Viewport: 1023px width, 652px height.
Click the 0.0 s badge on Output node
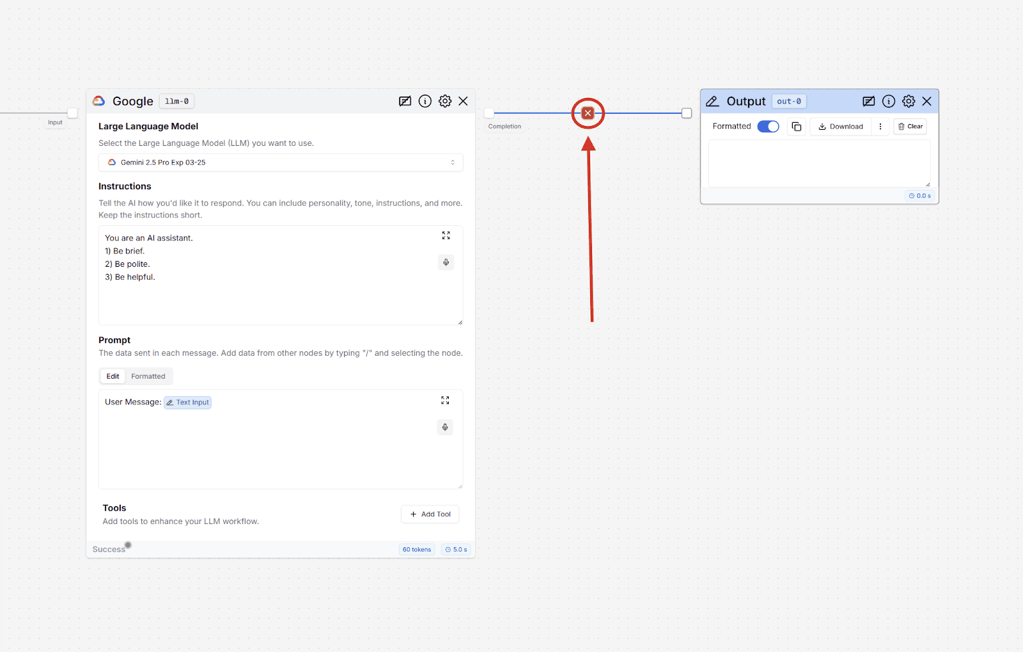click(x=920, y=196)
